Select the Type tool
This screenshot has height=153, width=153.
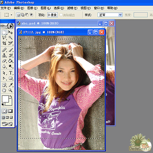[10, 73]
